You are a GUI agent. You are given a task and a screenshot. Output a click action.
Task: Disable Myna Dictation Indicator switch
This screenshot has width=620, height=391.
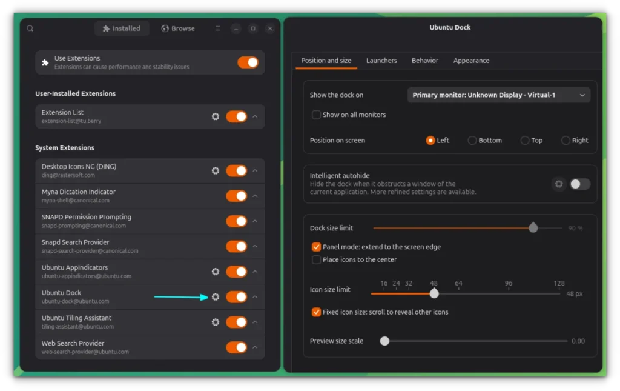click(237, 196)
